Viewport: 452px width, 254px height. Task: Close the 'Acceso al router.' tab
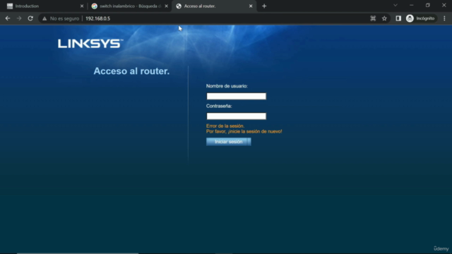coord(251,6)
